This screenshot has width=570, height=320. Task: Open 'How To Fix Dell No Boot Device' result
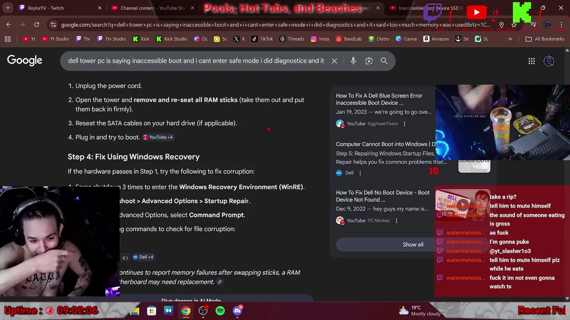[383, 196]
